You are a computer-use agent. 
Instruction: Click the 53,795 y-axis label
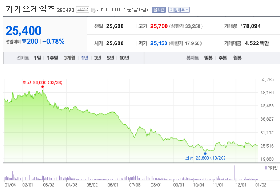[x=267, y=79]
